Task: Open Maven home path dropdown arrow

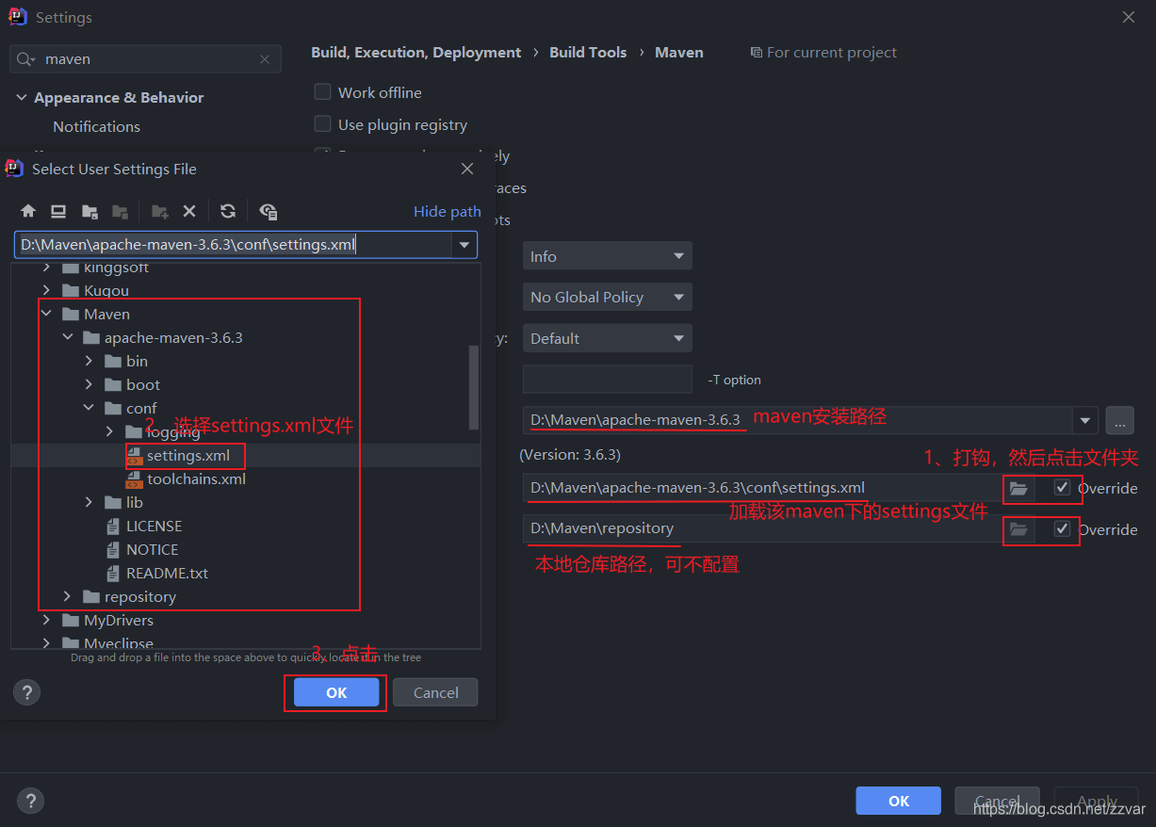Action: point(1085,420)
